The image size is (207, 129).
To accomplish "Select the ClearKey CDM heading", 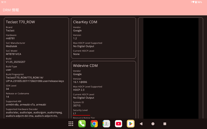I will 85,22.
